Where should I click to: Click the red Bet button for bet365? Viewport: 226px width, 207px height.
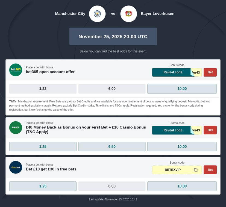coord(210,72)
